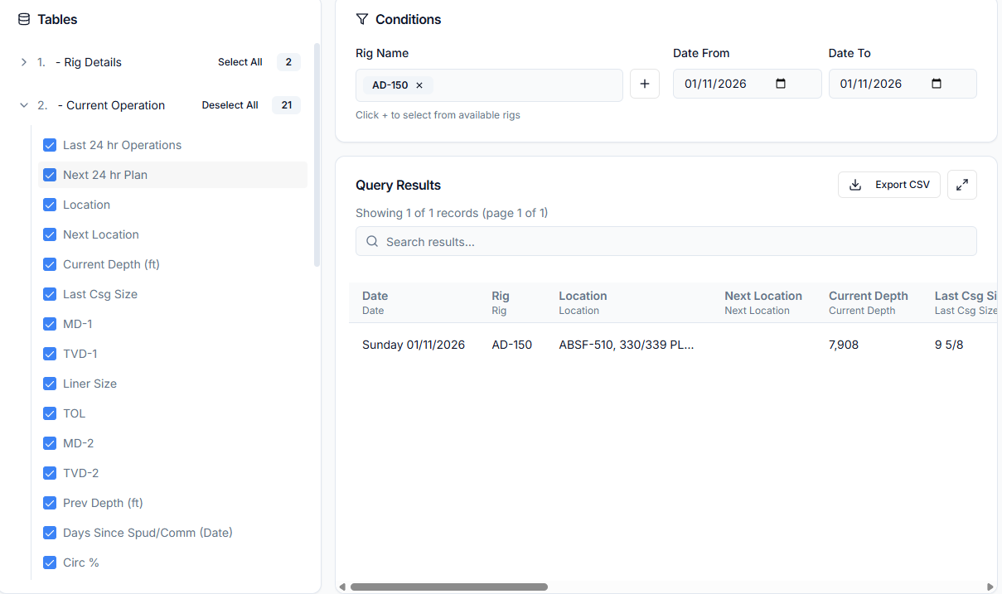This screenshot has height=594, width=1002.
Task: Sort by the Current Depth column header
Action: click(x=868, y=296)
